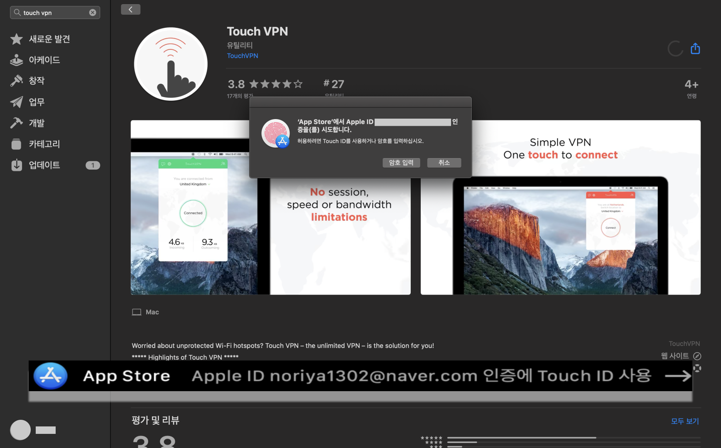Click the #27 chart ranking
Screen dimensions: 721x448
click(x=334, y=84)
